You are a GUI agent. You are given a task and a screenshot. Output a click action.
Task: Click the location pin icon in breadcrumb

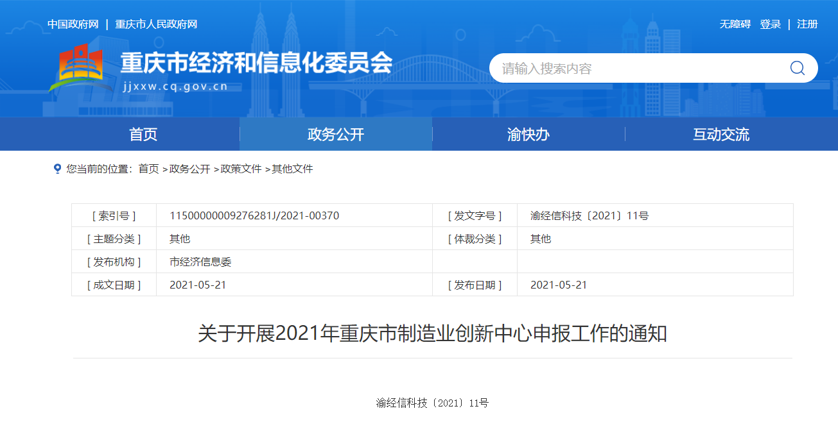57,169
